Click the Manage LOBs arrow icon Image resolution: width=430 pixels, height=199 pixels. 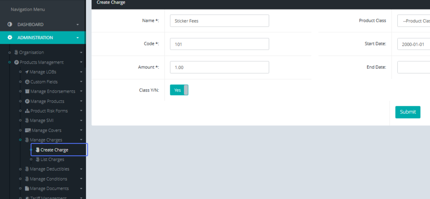(x=27, y=72)
